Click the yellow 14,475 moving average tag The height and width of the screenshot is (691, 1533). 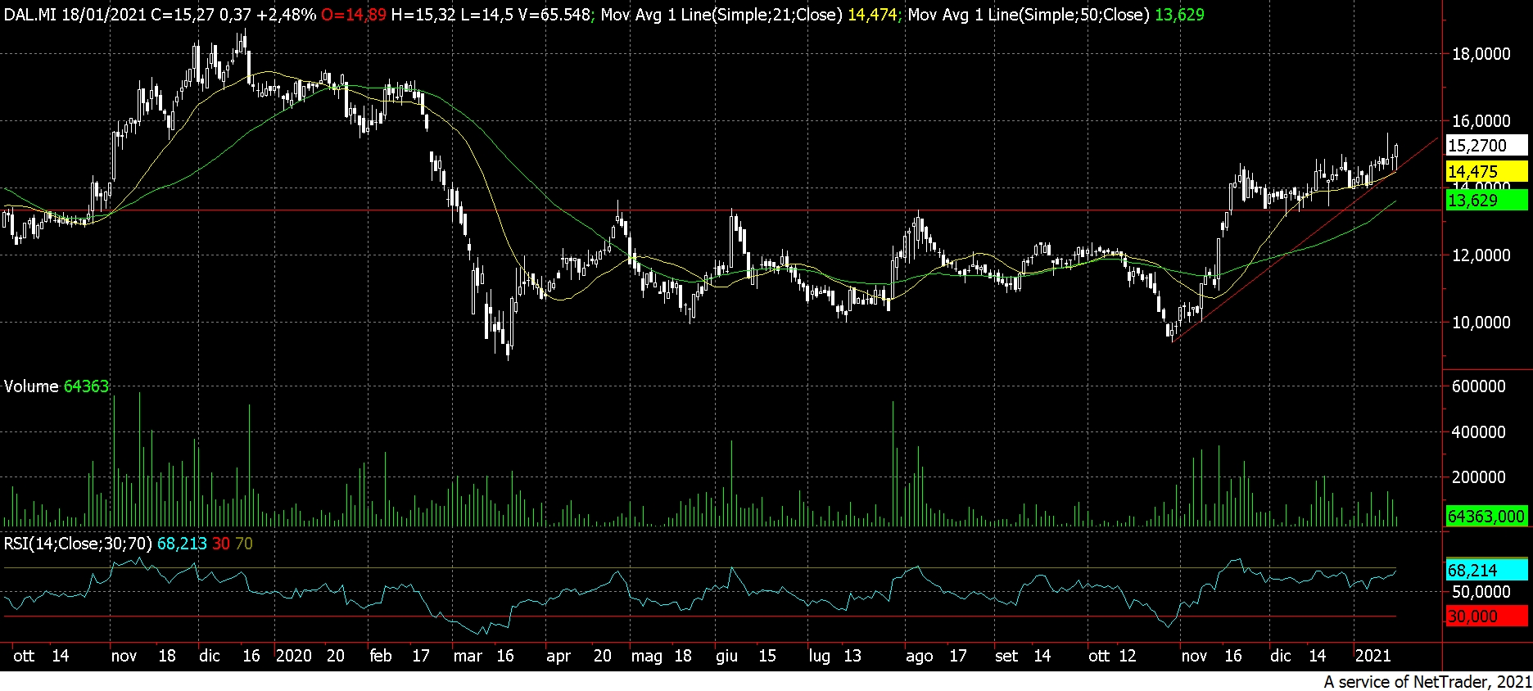(1487, 171)
